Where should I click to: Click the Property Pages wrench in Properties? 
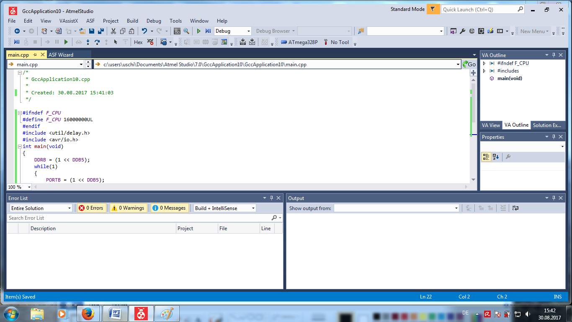click(508, 157)
